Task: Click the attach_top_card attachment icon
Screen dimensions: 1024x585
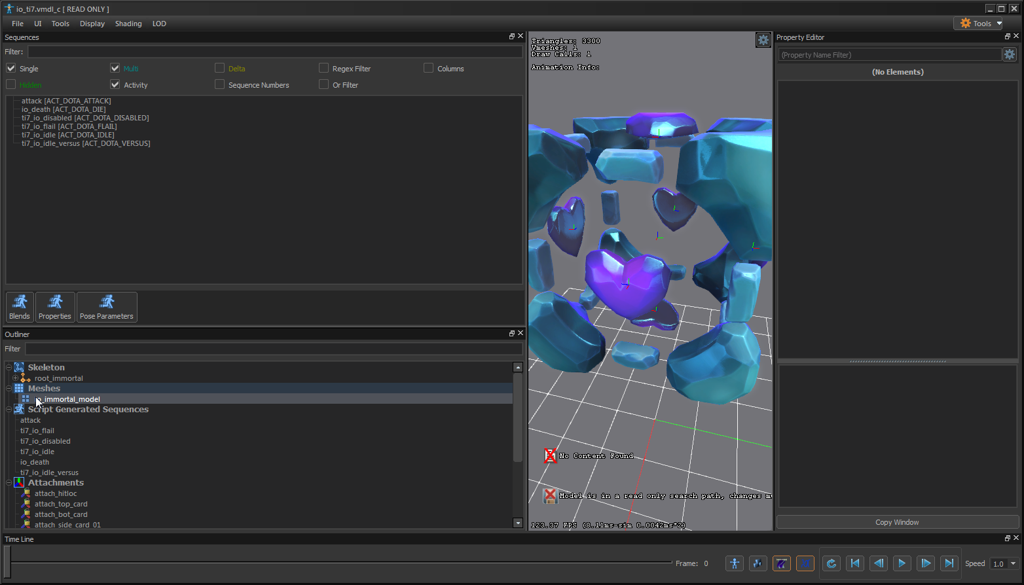Action: pos(26,504)
